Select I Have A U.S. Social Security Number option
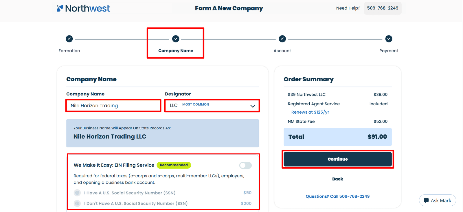The image size is (463, 212). [77, 193]
